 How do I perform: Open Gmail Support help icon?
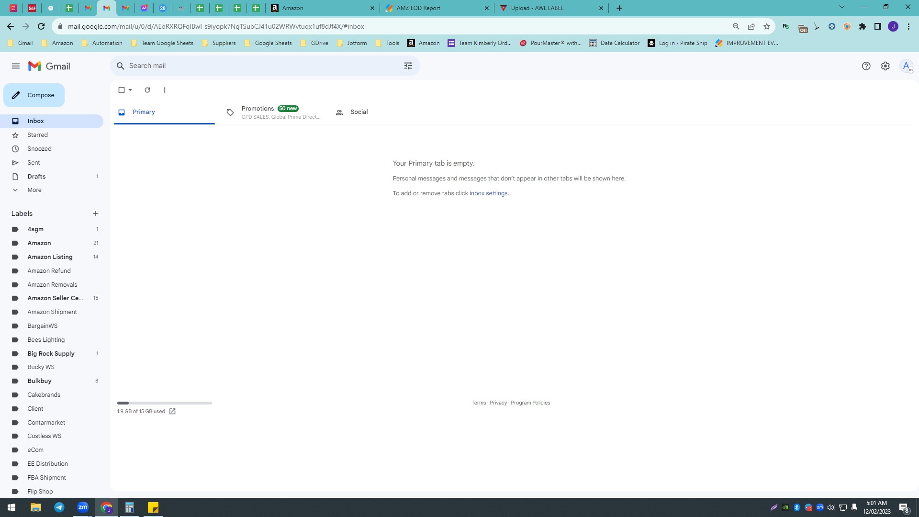tap(866, 66)
